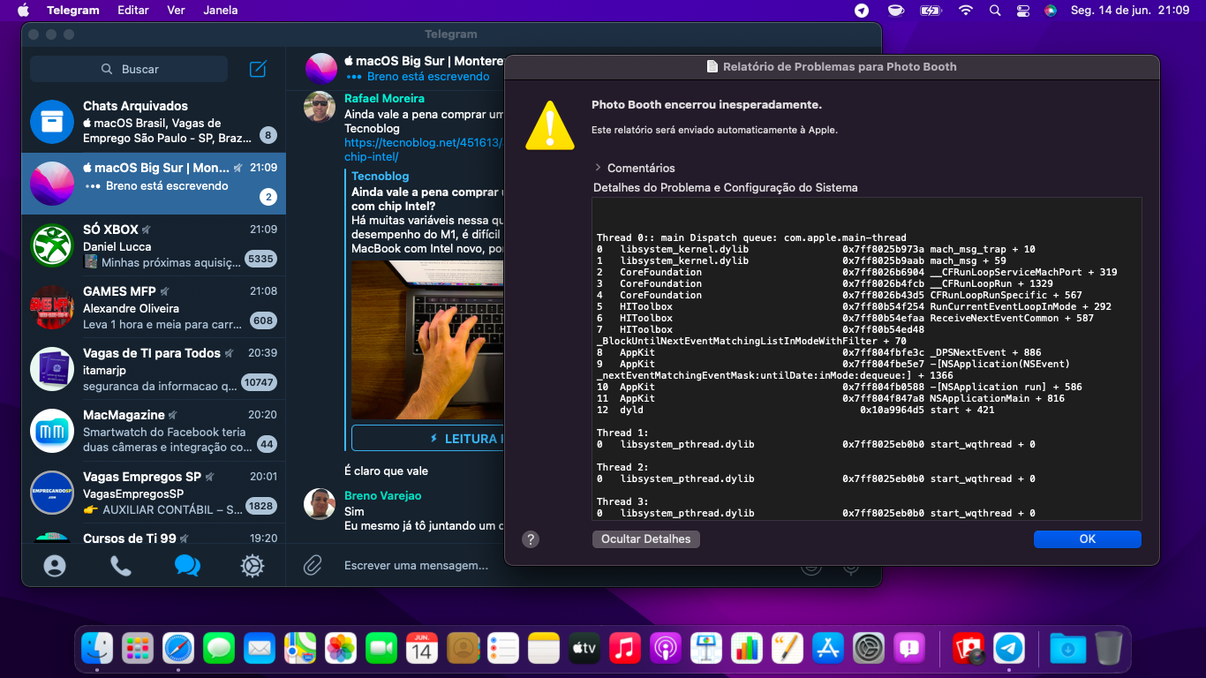
Task: Open the Janela menu
Action: pyautogui.click(x=220, y=11)
